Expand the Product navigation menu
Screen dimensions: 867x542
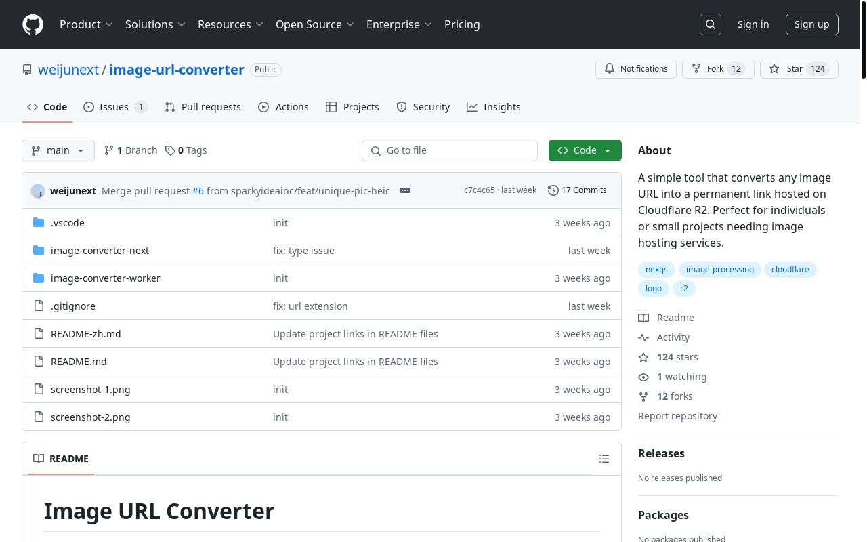[86, 24]
